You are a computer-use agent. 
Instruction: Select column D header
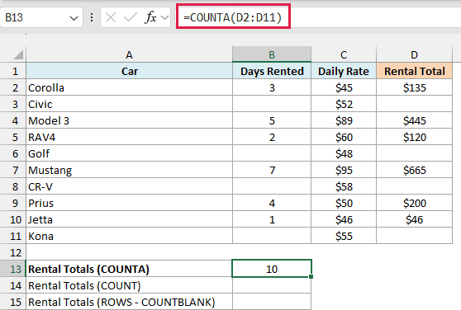(414, 54)
